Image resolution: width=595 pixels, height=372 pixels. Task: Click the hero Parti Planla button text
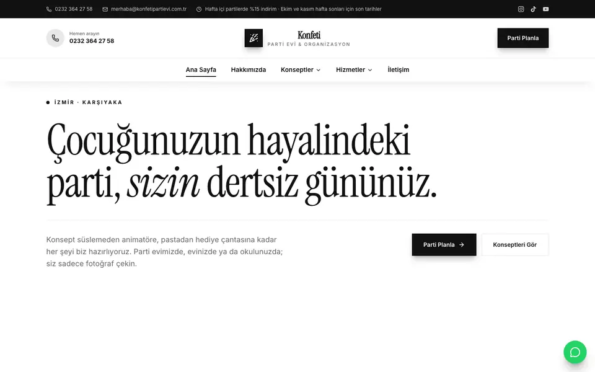pos(439,245)
